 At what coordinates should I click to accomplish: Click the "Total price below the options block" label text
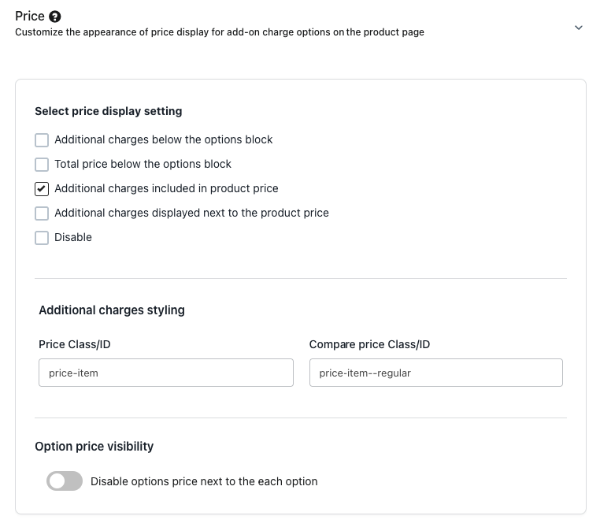pyautogui.click(x=143, y=165)
